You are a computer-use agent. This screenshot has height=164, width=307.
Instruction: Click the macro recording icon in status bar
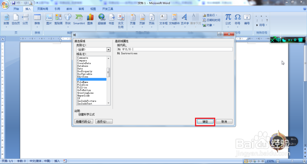point(65,161)
